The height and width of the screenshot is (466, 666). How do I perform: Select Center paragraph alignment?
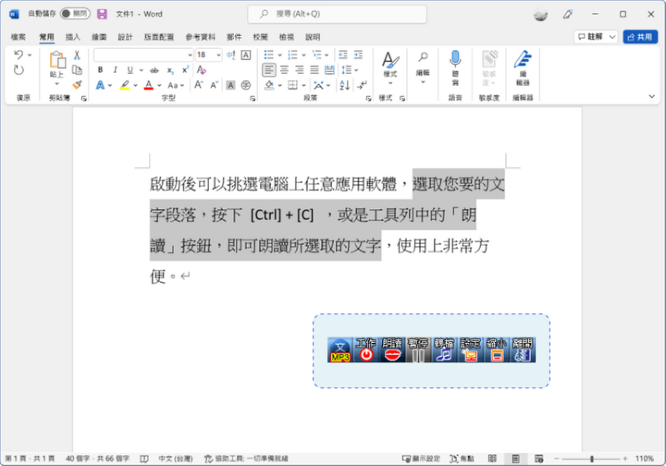284,70
